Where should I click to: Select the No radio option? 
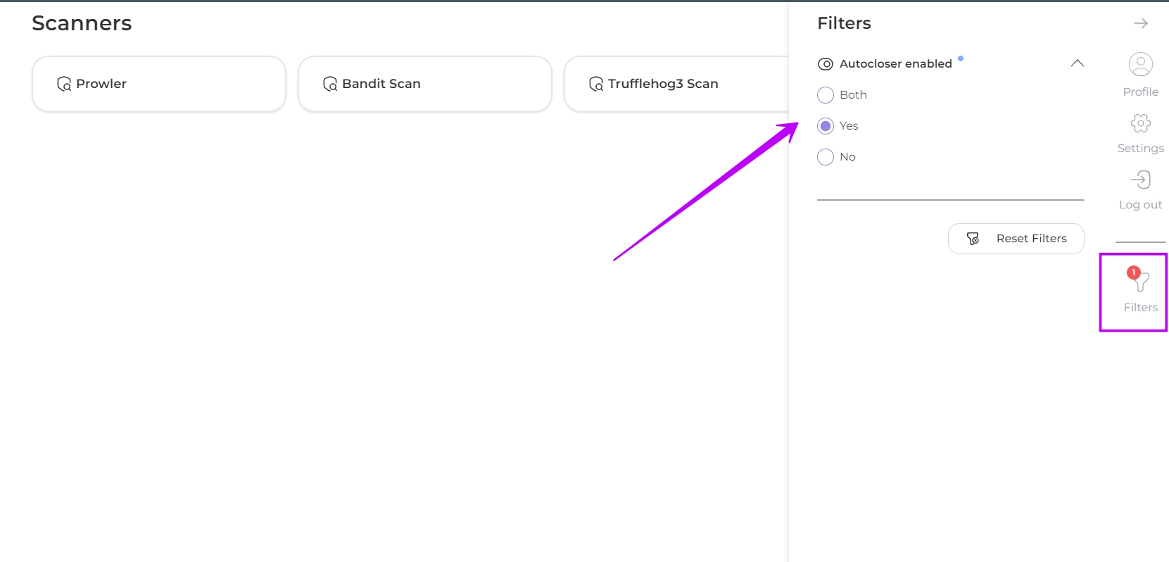click(826, 157)
